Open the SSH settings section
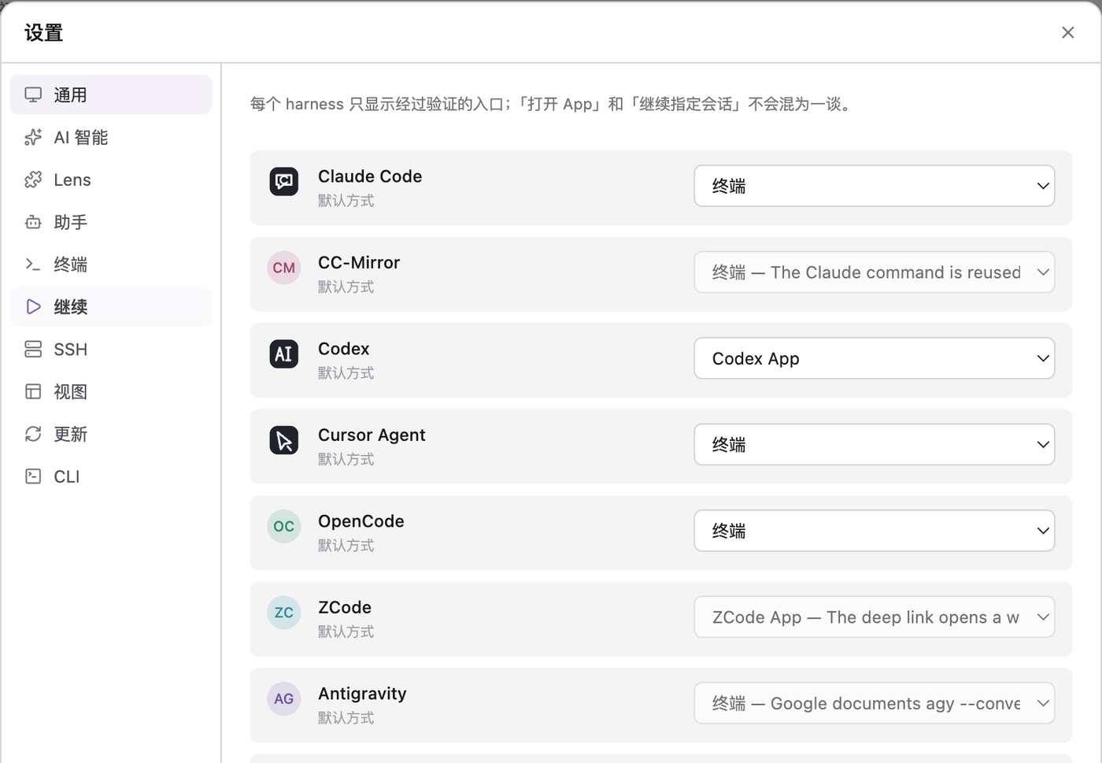This screenshot has height=763, width=1102. coord(111,349)
